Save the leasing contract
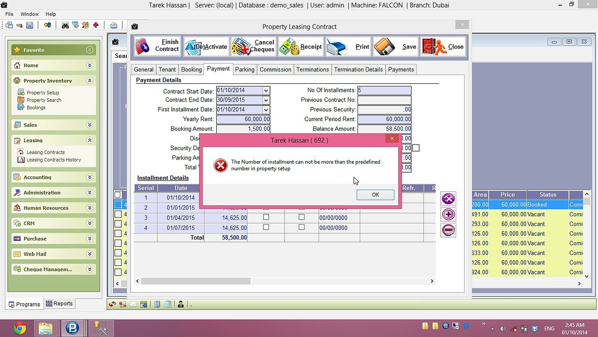598x337 pixels. pos(395,46)
